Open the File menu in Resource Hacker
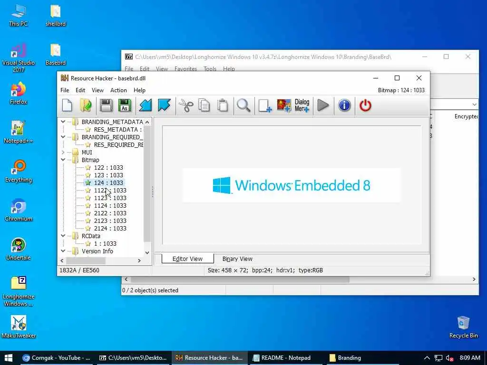Screen dimensions: 487x365 tap(65, 90)
